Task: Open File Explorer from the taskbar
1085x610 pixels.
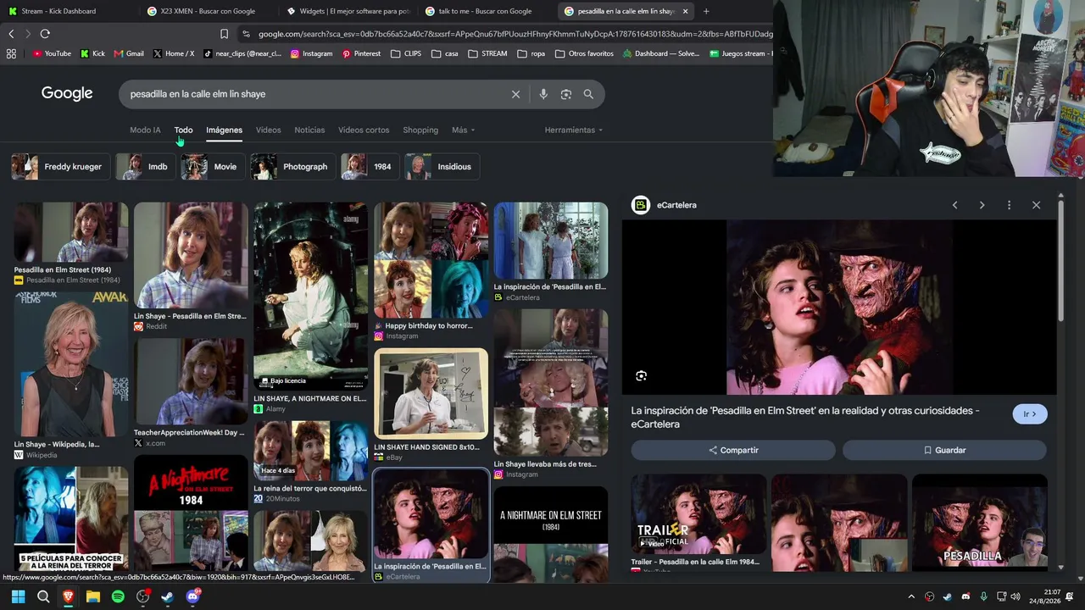Action: 93,596
